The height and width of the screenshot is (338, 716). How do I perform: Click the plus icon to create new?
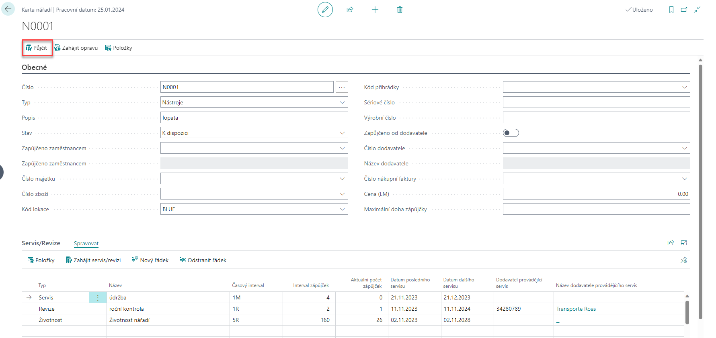coord(375,10)
